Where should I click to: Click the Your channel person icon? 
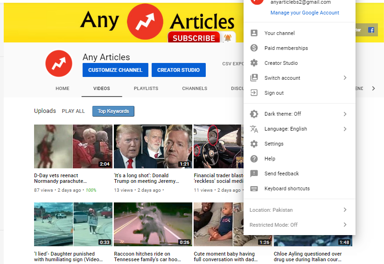pyautogui.click(x=254, y=33)
